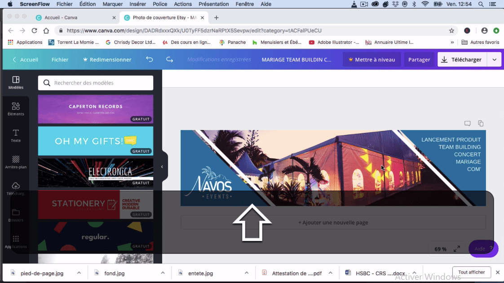
Task: Open the Adobe Illustrator bookmark
Action: 334,42
